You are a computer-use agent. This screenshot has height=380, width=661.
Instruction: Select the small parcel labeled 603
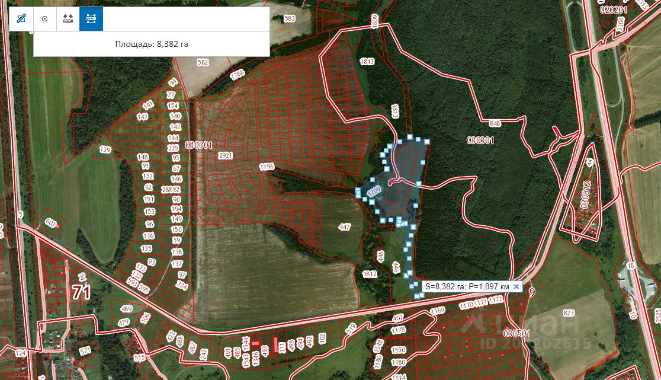[x=50, y=223]
